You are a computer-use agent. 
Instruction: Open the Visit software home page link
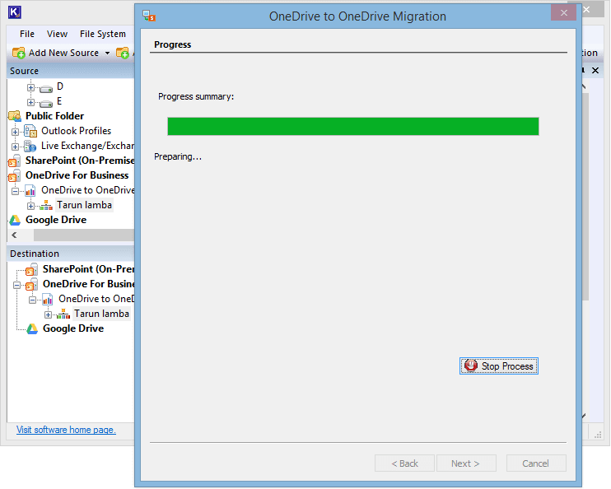66,430
